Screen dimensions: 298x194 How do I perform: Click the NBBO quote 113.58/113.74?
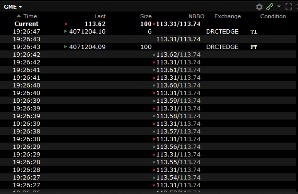pyautogui.click(x=178, y=116)
